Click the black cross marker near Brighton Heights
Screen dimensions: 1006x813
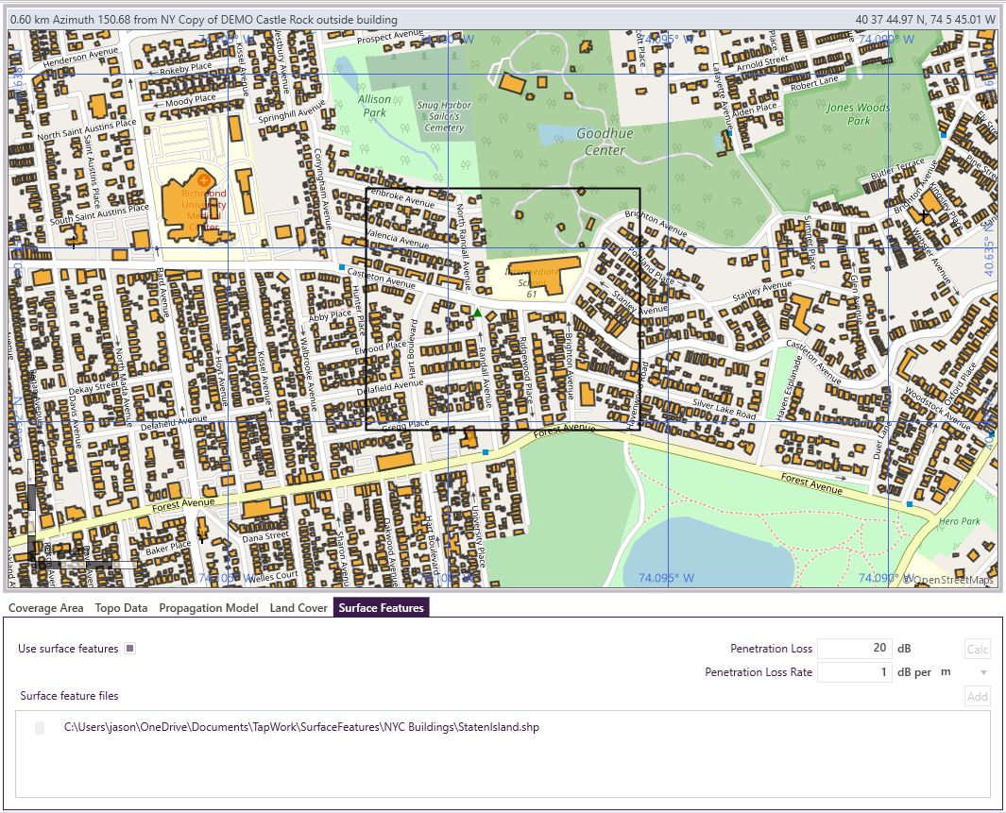(924, 216)
